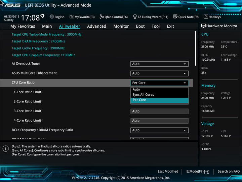
Task: Select the 2-Core Ratio Limit label
Action: click(x=27, y=101)
